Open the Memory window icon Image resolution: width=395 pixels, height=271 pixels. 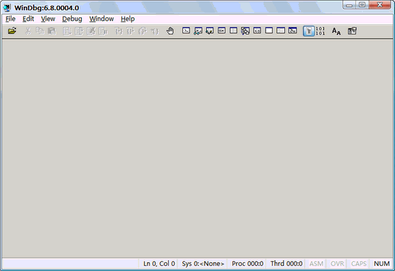(233, 31)
